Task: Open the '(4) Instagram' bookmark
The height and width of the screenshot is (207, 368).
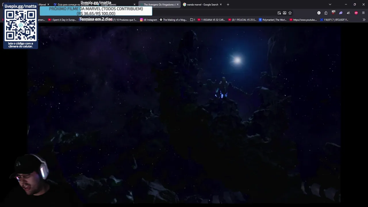Action: [149, 20]
